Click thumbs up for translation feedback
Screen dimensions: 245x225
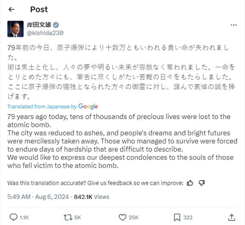click(x=190, y=183)
